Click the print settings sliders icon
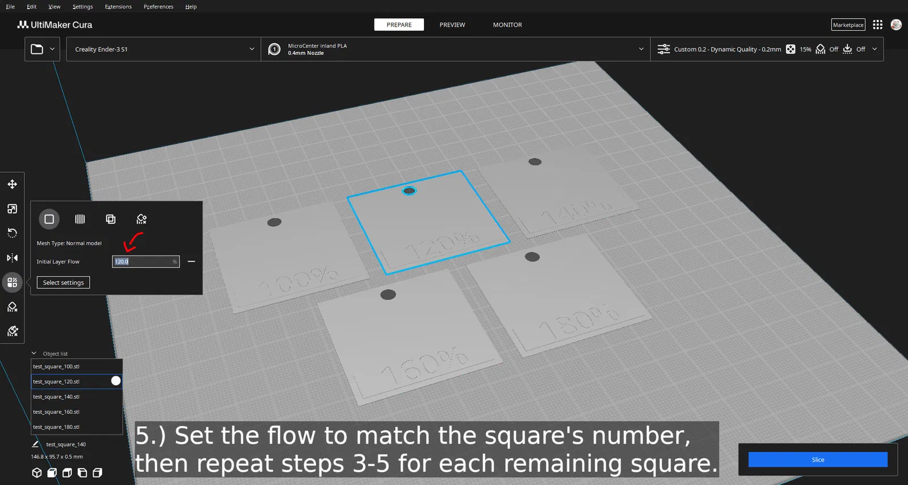This screenshot has width=908, height=485. (663, 49)
